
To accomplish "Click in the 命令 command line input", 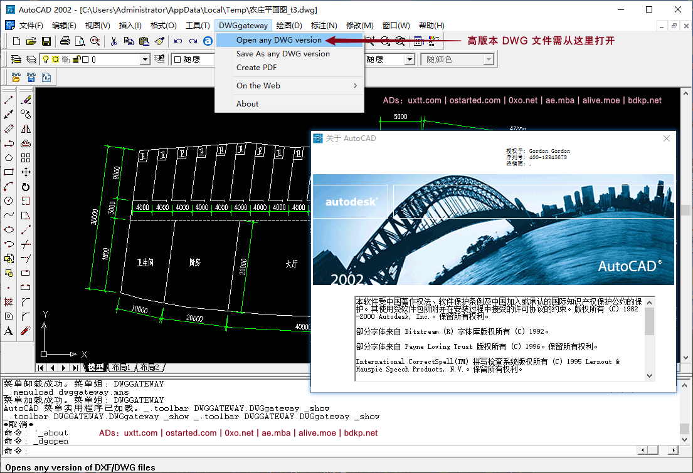I will click(x=332, y=450).
